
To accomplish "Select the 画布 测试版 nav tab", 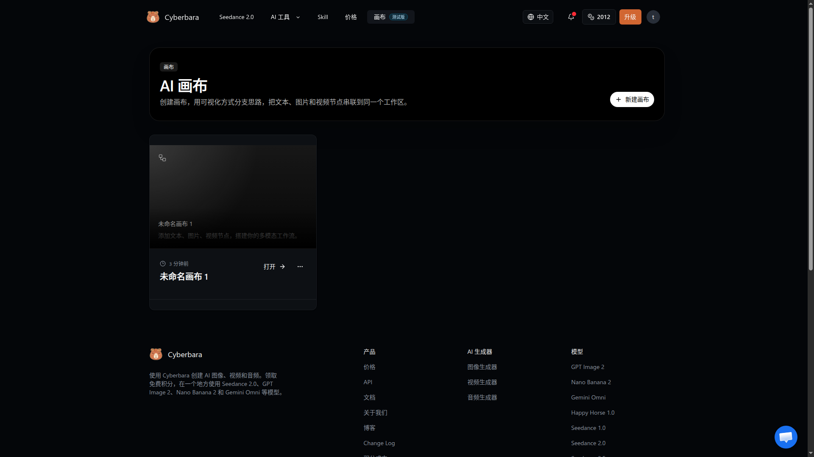I will [390, 17].
